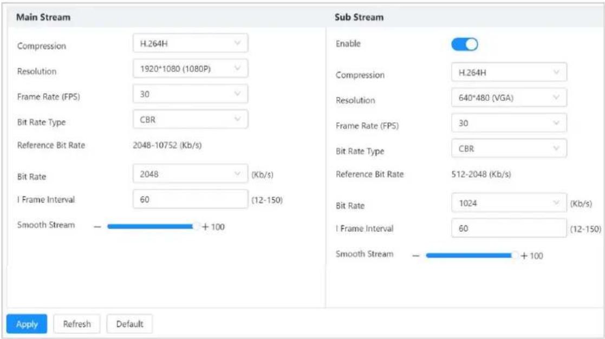This screenshot has width=605, height=339.
Task: Click minus icon of Sub Stream Smooth Stream
Action: click(415, 256)
